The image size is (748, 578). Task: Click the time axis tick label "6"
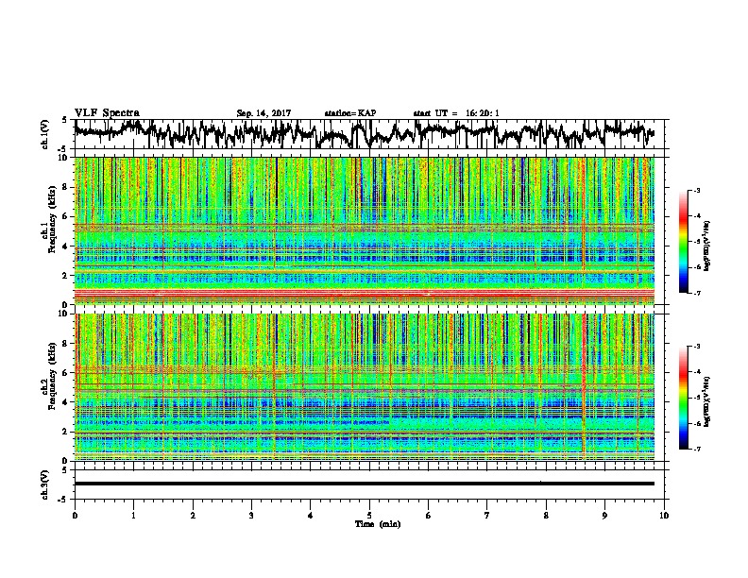click(428, 516)
